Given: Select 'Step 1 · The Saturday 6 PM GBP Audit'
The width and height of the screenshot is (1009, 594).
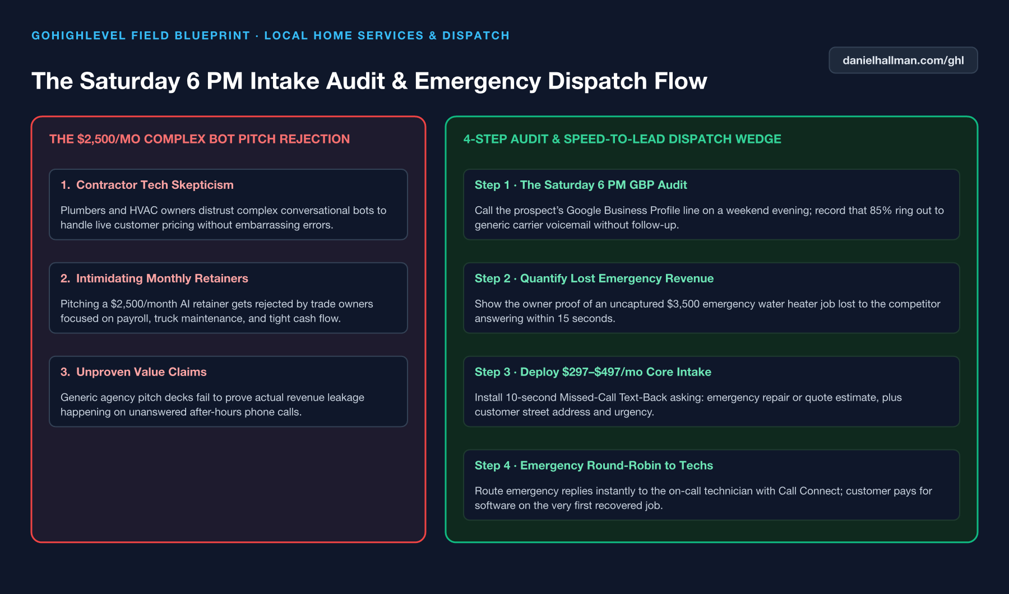Looking at the screenshot, I should [x=581, y=185].
